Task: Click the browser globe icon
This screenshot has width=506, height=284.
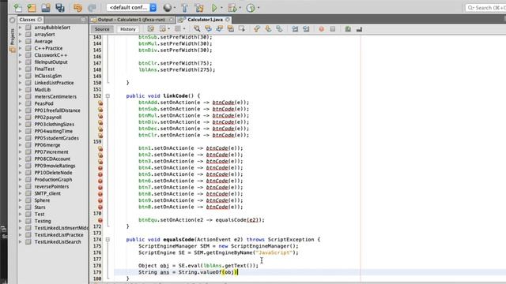Action: 167,8
